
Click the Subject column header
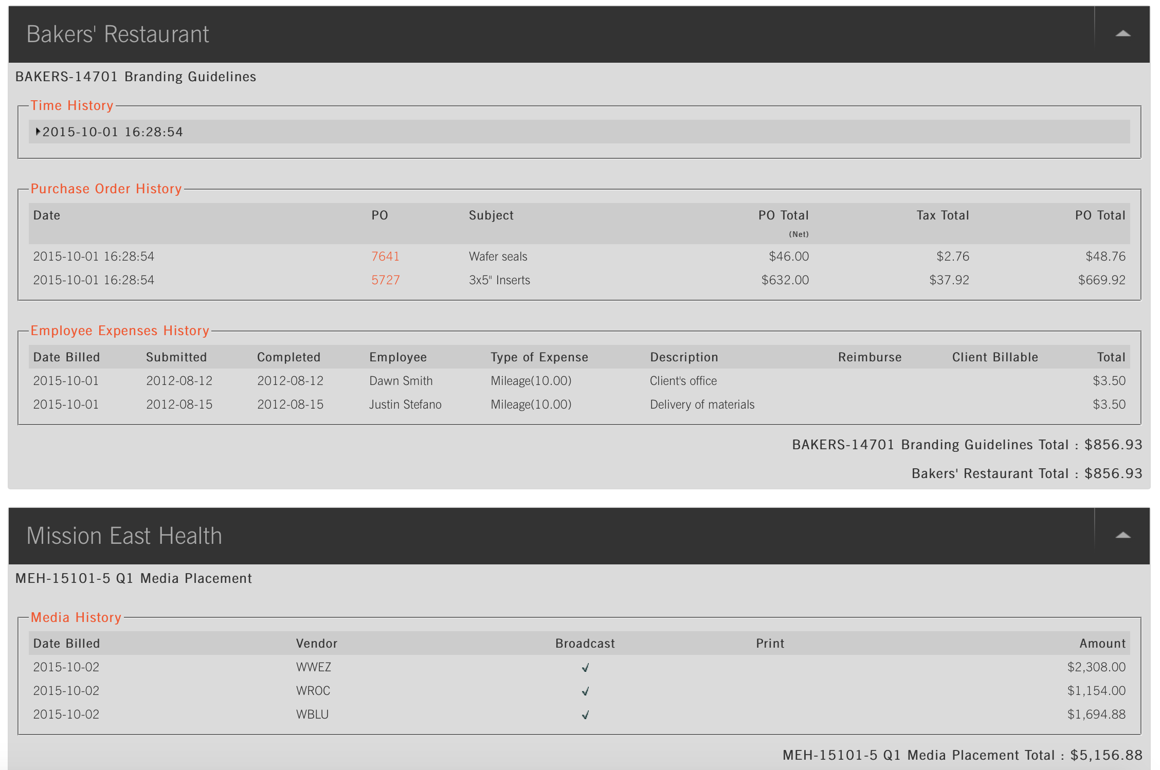491,215
